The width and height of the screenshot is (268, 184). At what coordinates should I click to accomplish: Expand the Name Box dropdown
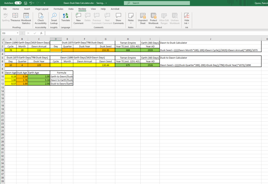[x=18, y=33]
